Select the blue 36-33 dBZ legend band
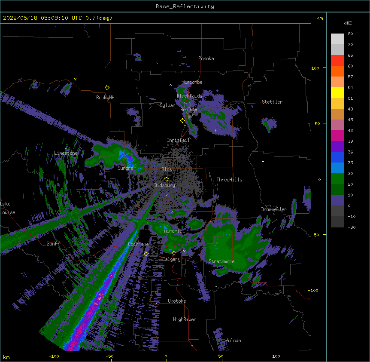Image resolution: width=370 pixels, height=362 pixels. (x=337, y=157)
